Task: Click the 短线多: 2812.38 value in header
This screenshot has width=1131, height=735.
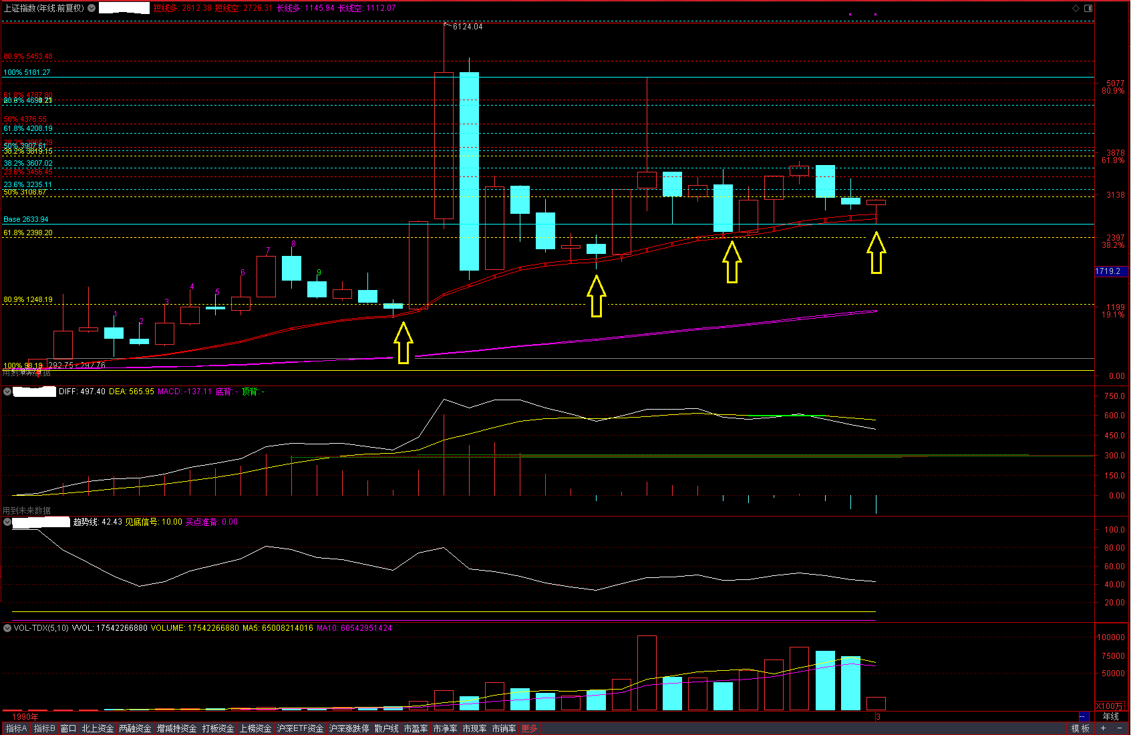Action: click(x=182, y=8)
